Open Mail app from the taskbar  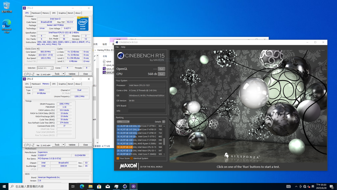pos(108,186)
